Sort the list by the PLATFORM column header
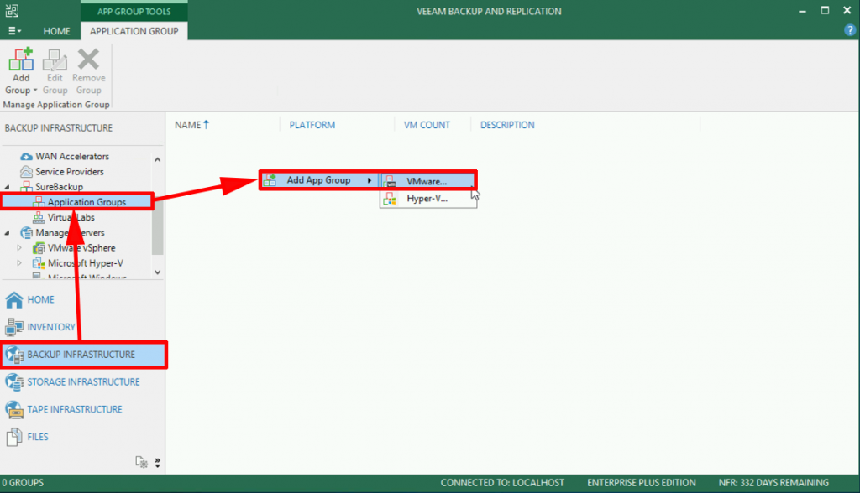860x493 pixels. tap(312, 124)
